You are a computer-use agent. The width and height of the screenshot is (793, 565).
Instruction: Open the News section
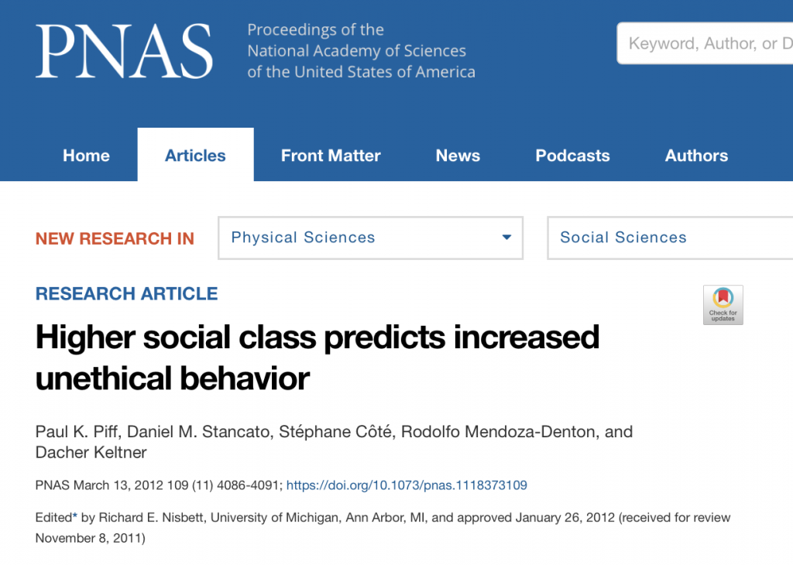tap(458, 155)
